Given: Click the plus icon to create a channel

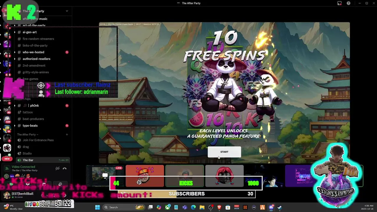Looking at the screenshot, I should pyautogui.click(x=67, y=135).
